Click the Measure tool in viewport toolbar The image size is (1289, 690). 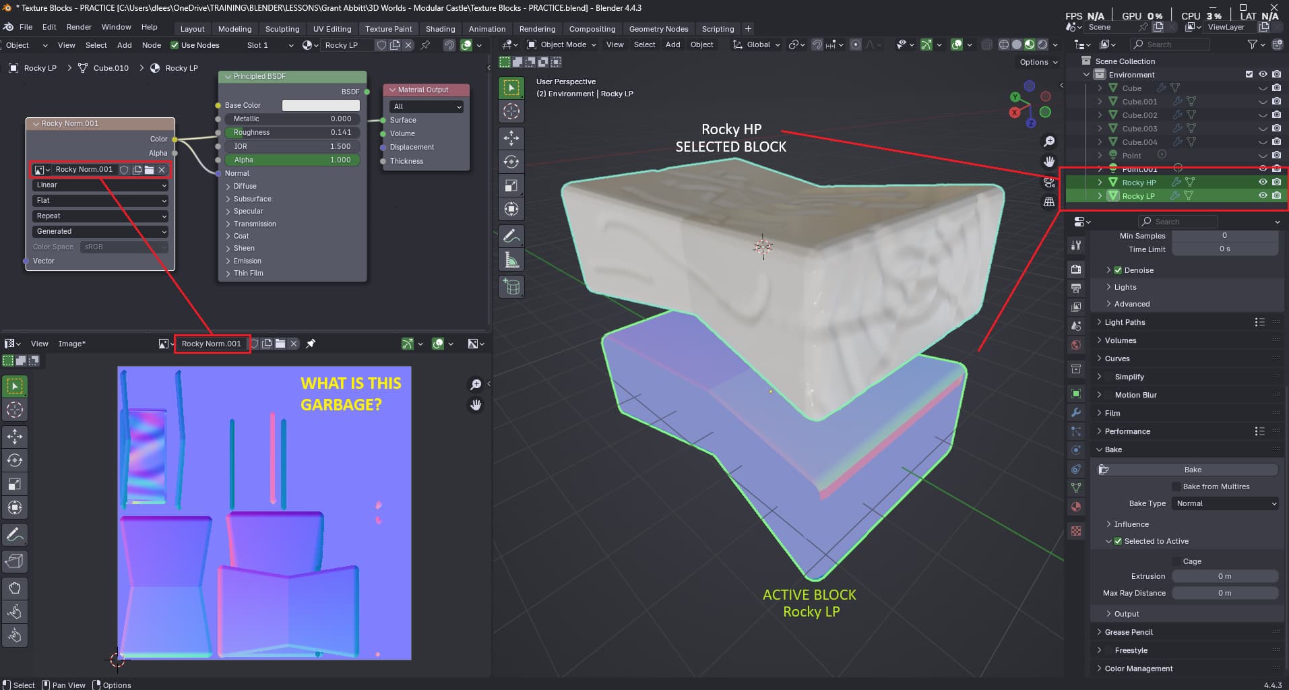(511, 259)
